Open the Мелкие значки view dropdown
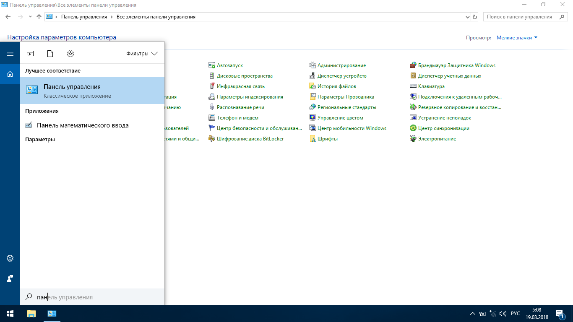This screenshot has width=573, height=322. 517,38
